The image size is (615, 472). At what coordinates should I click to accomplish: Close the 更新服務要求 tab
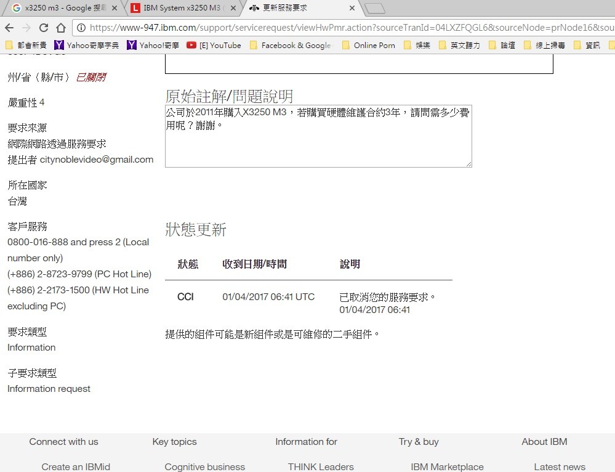click(352, 8)
